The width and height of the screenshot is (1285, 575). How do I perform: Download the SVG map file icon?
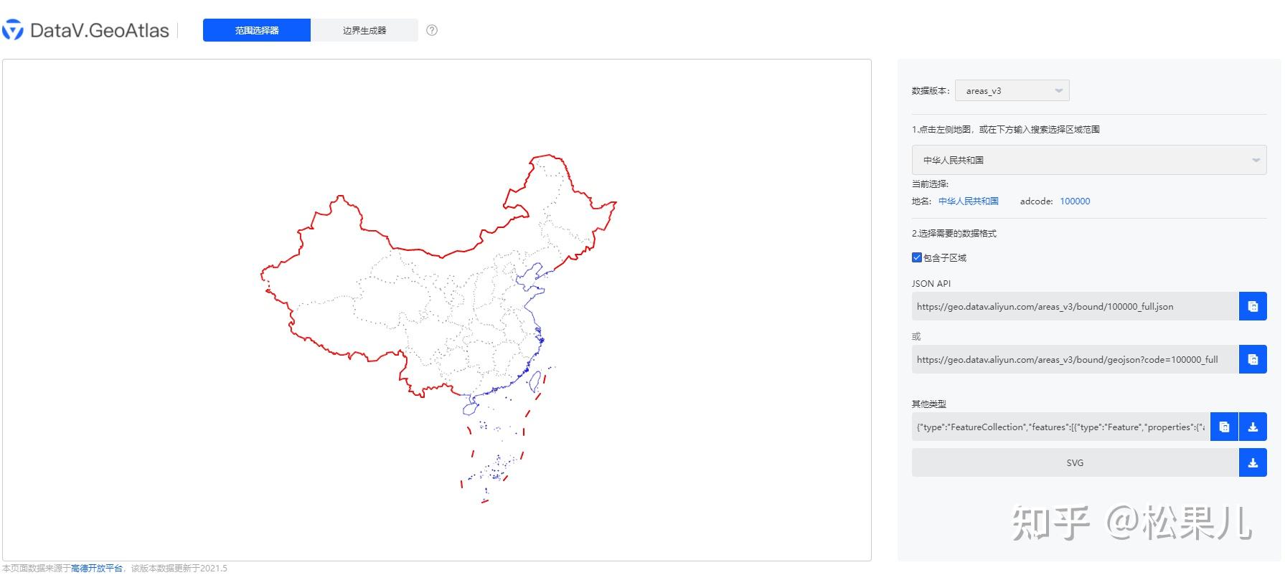click(1253, 462)
